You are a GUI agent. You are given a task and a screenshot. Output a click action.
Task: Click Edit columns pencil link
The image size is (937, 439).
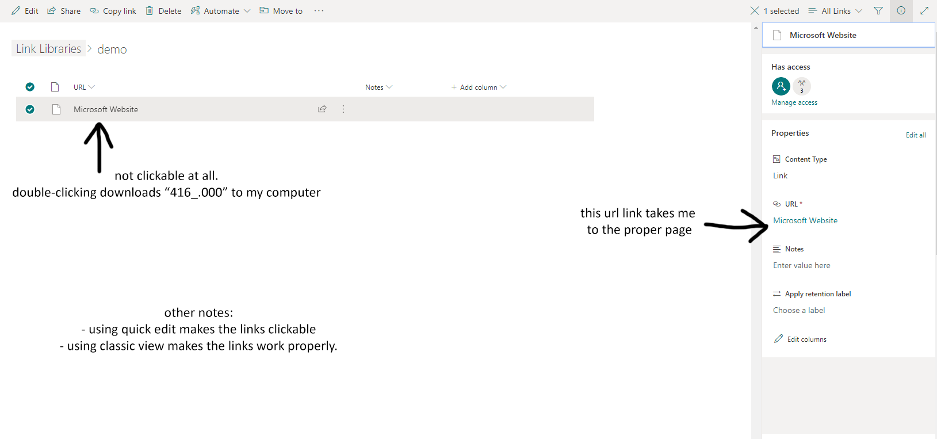800,339
